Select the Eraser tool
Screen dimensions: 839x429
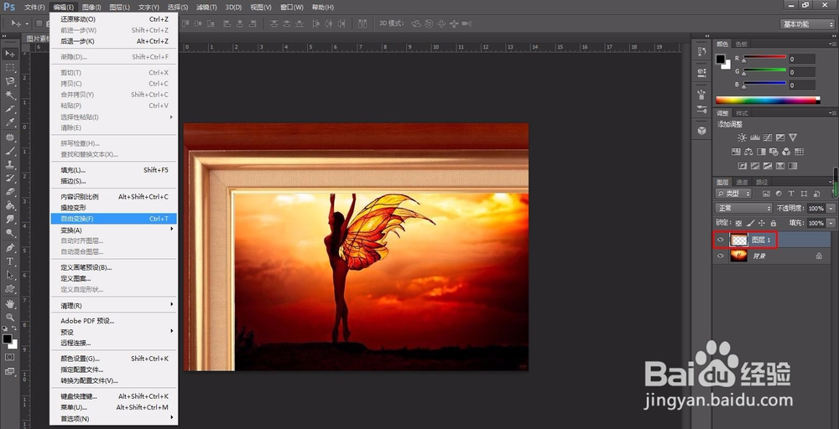point(9,192)
